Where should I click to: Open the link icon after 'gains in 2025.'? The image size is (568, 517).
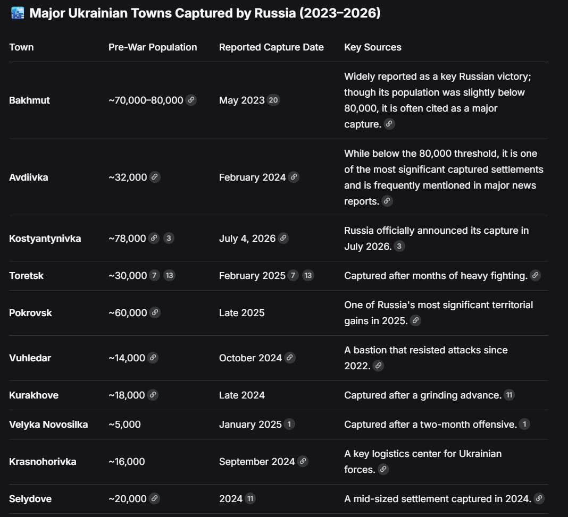[415, 320]
